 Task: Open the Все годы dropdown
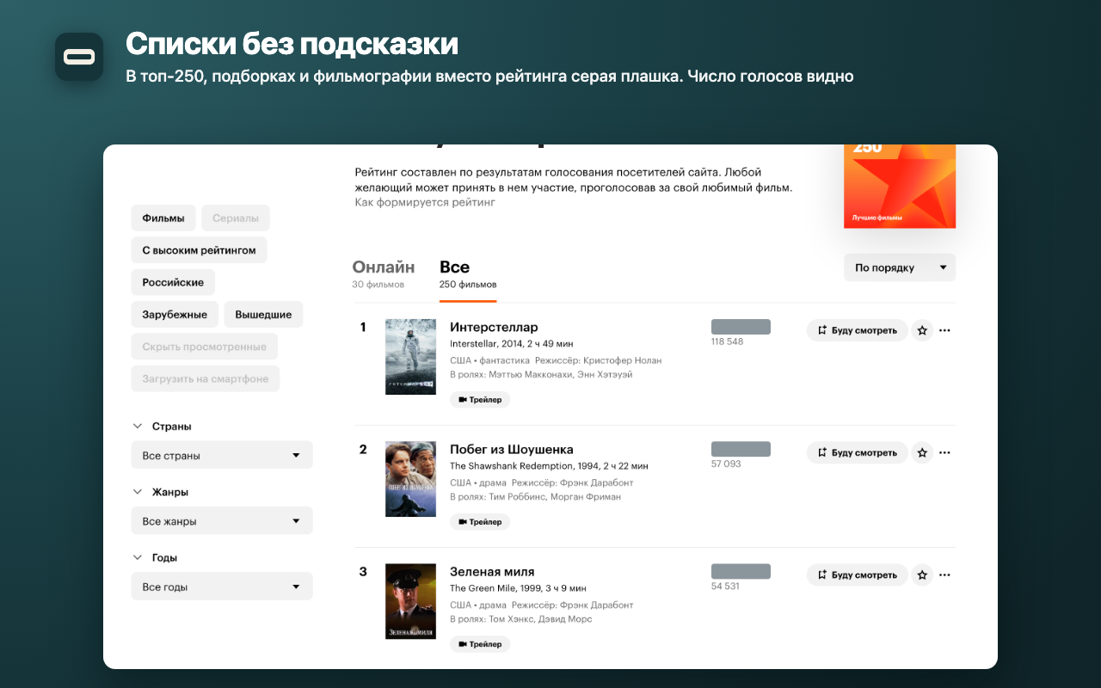tap(222, 587)
